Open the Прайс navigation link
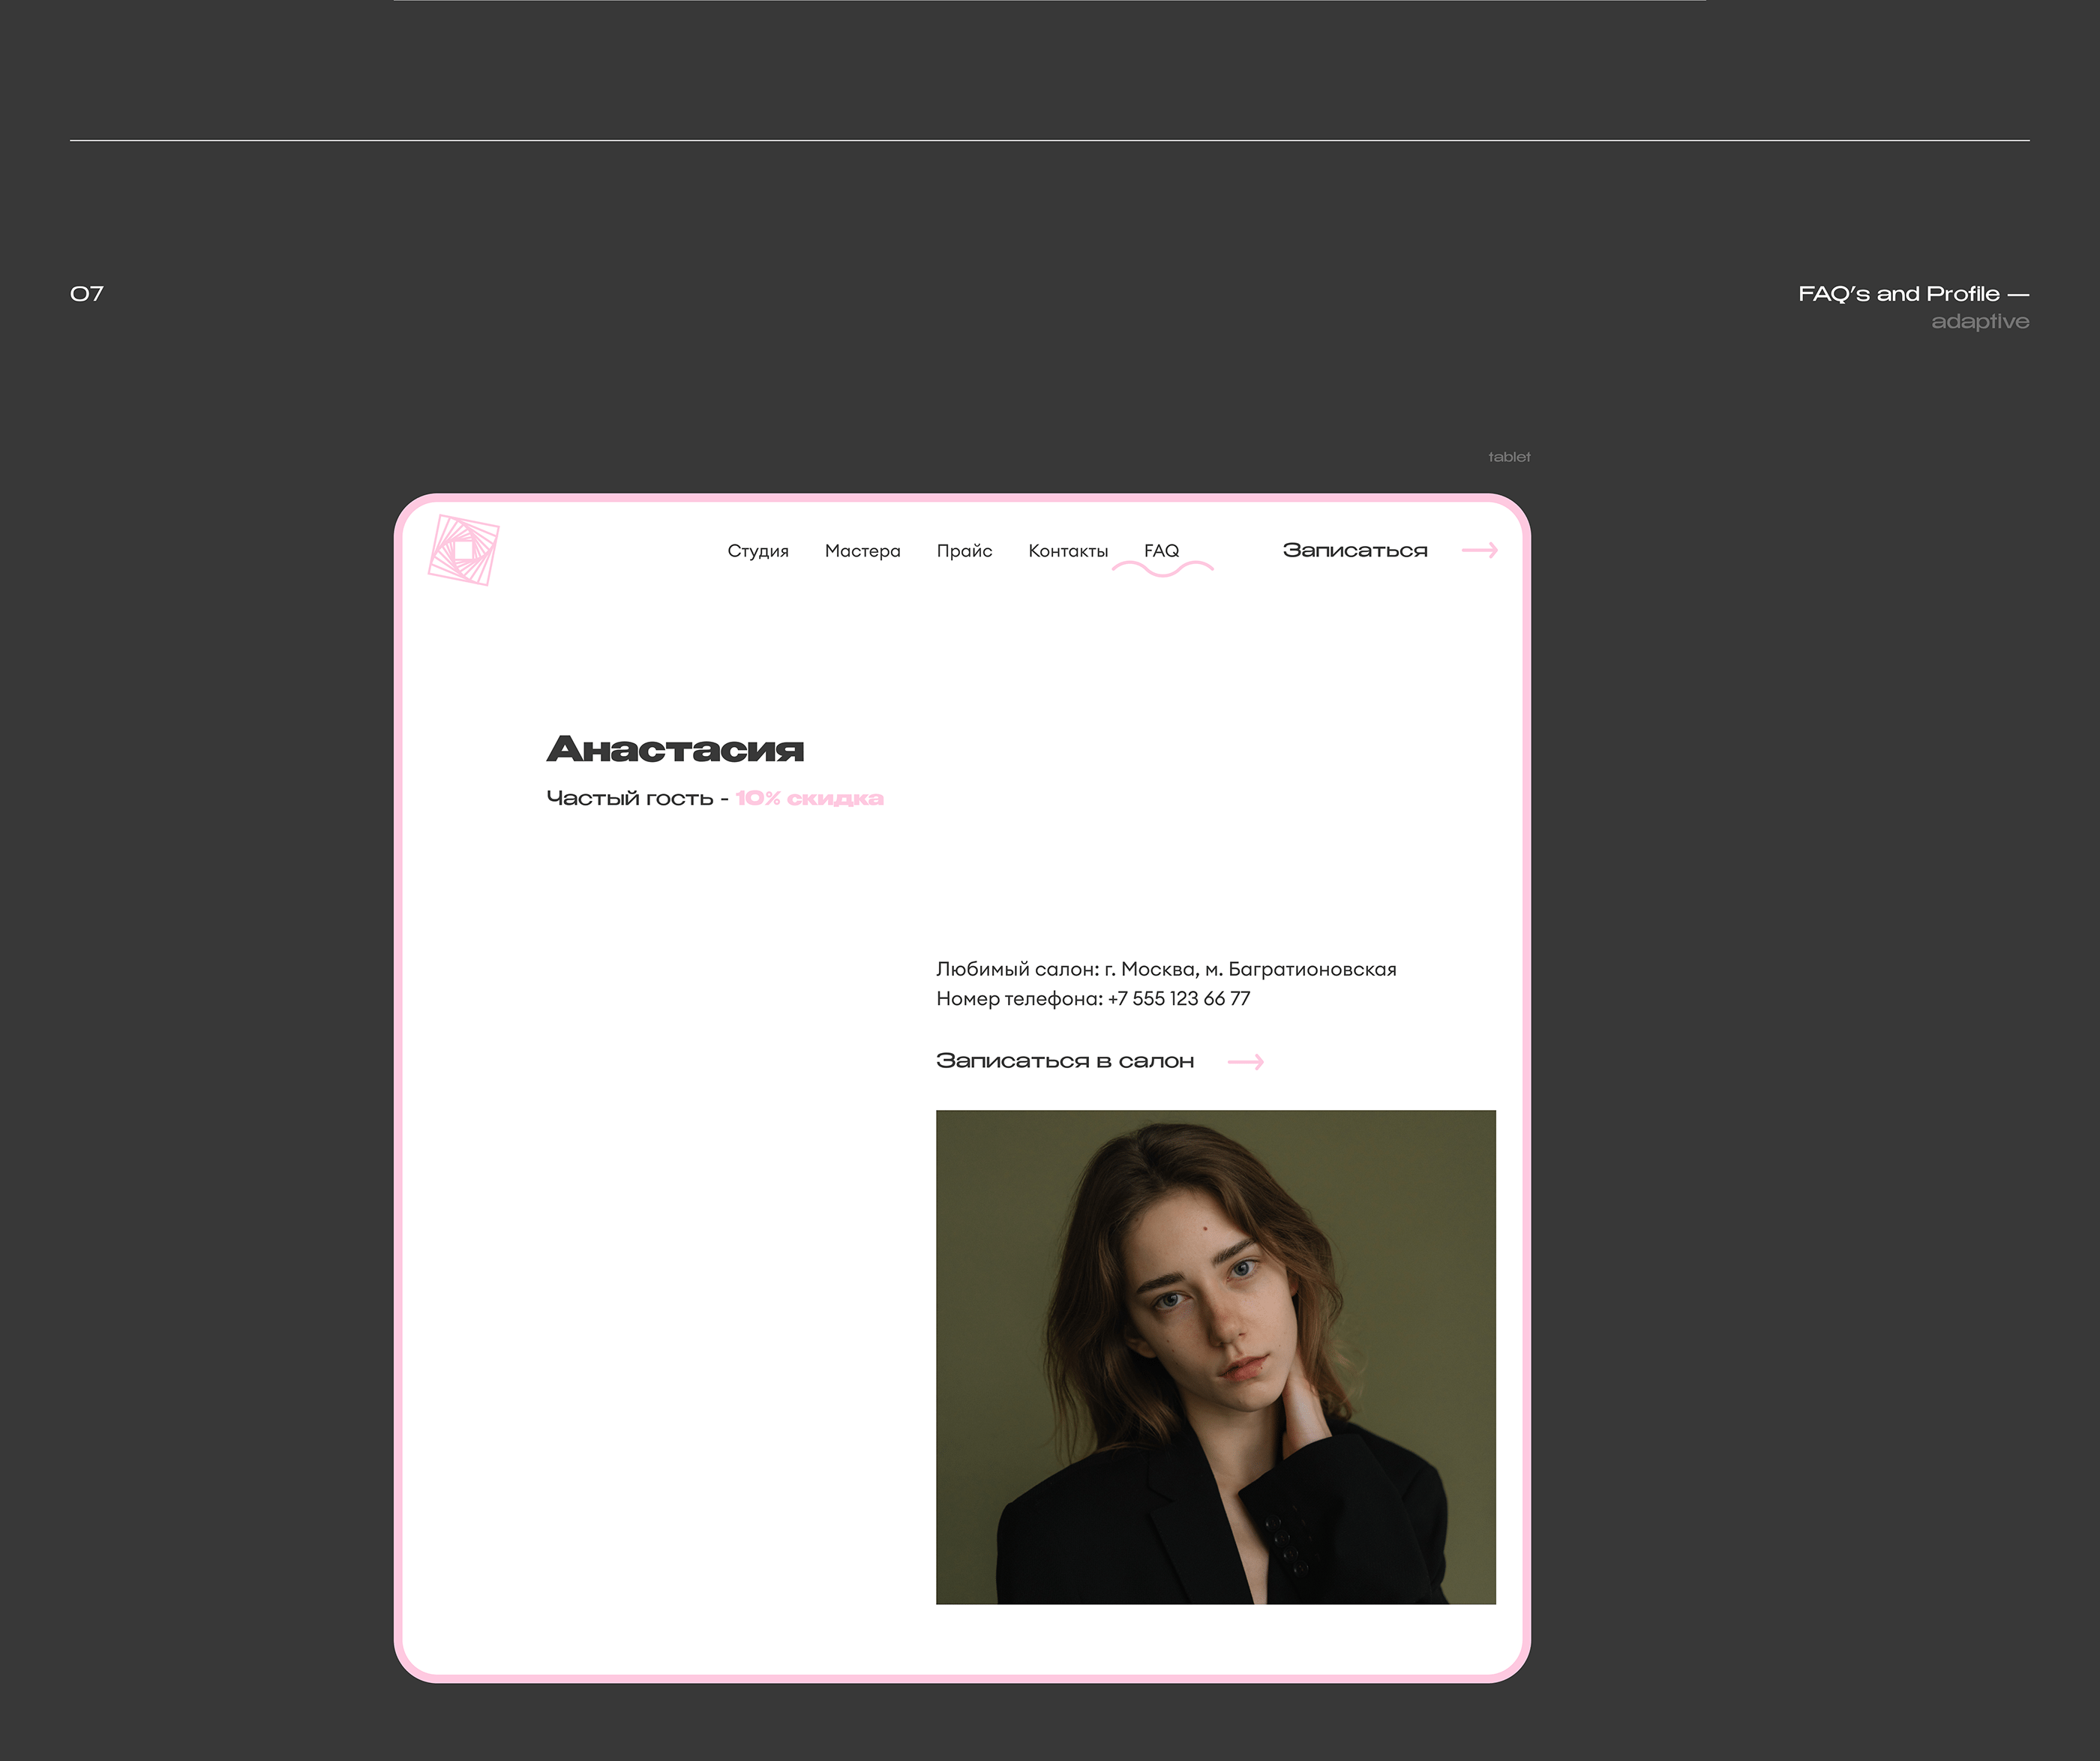The height and width of the screenshot is (1761, 2100). click(x=964, y=551)
